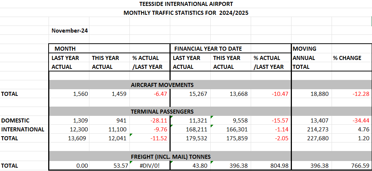Select the -28.11 percentage cell
This screenshot has height=171, width=372.
click(150, 121)
